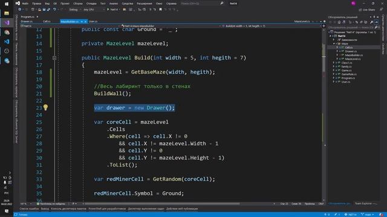
Task: Open the Edit (Правка) menu
Action: click(x=36, y=4)
